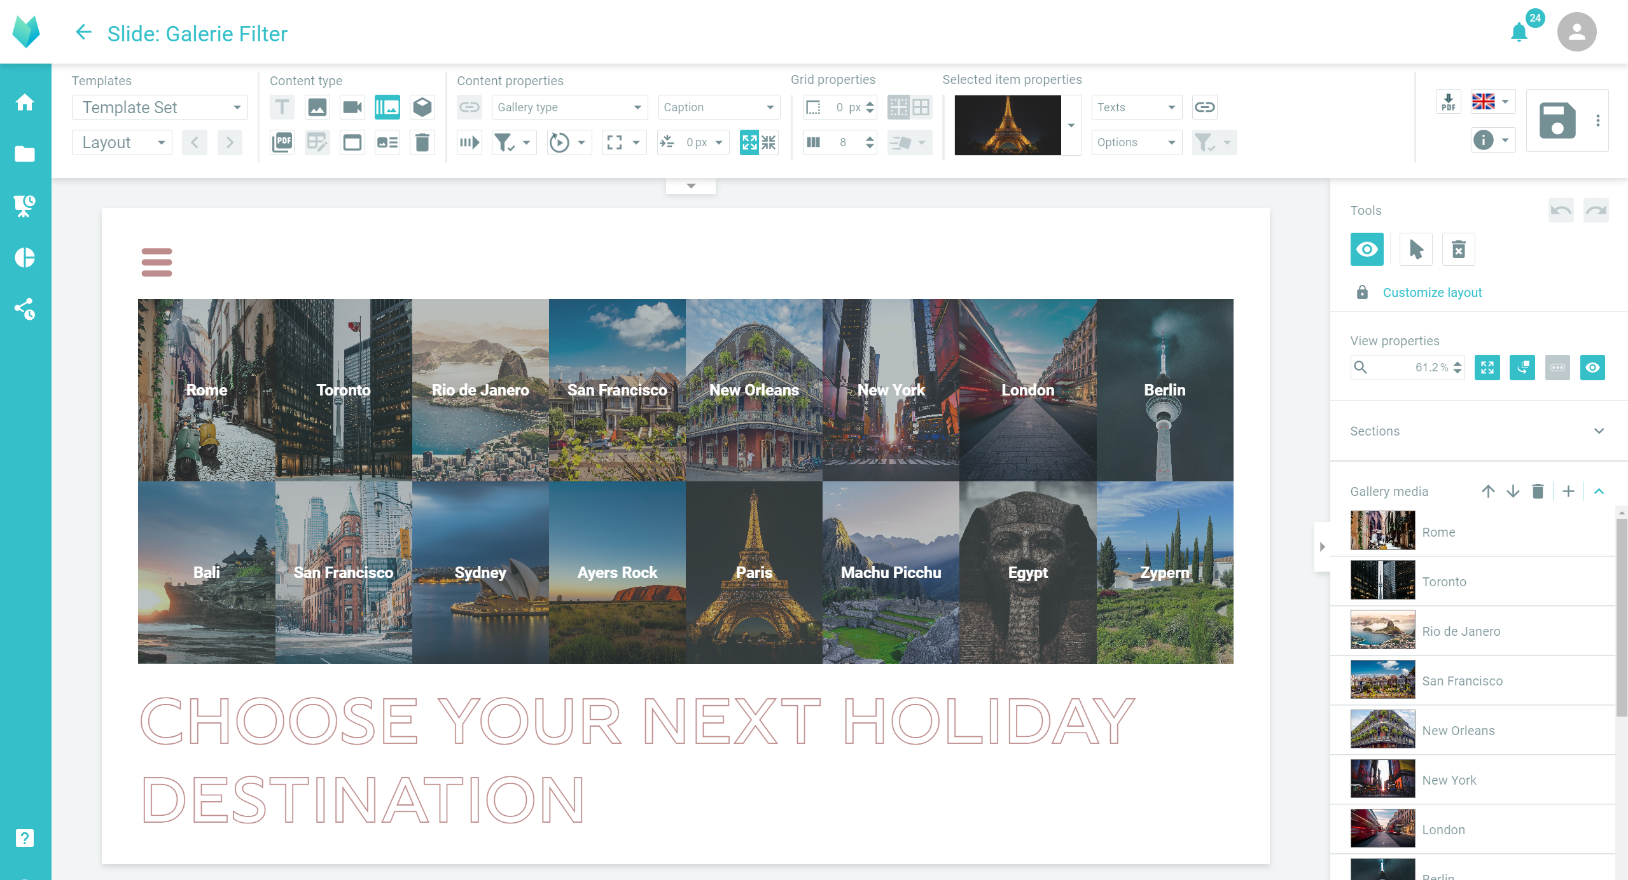Image resolution: width=1628 pixels, height=880 pixels.
Task: Toggle fit-to-screen in View properties
Action: [1487, 368]
